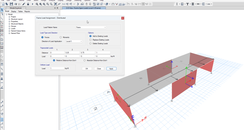Click the I-section frame property icon

pyautogui.click(x=177, y=4)
